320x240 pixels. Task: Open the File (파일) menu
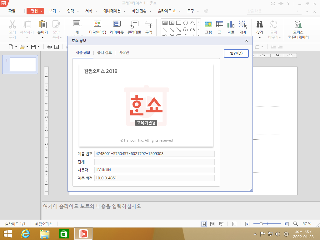point(12,11)
